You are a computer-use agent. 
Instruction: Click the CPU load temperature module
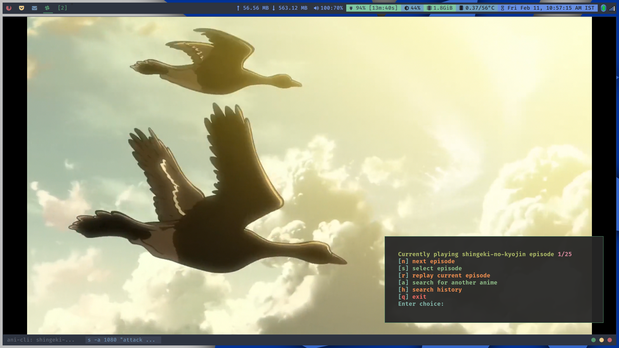[477, 8]
